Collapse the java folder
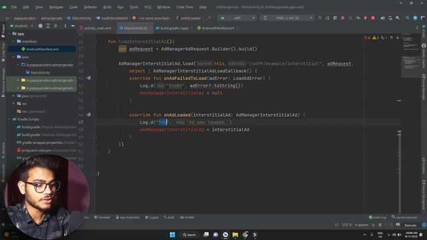The height and width of the screenshot is (240, 427). [x=13, y=57]
